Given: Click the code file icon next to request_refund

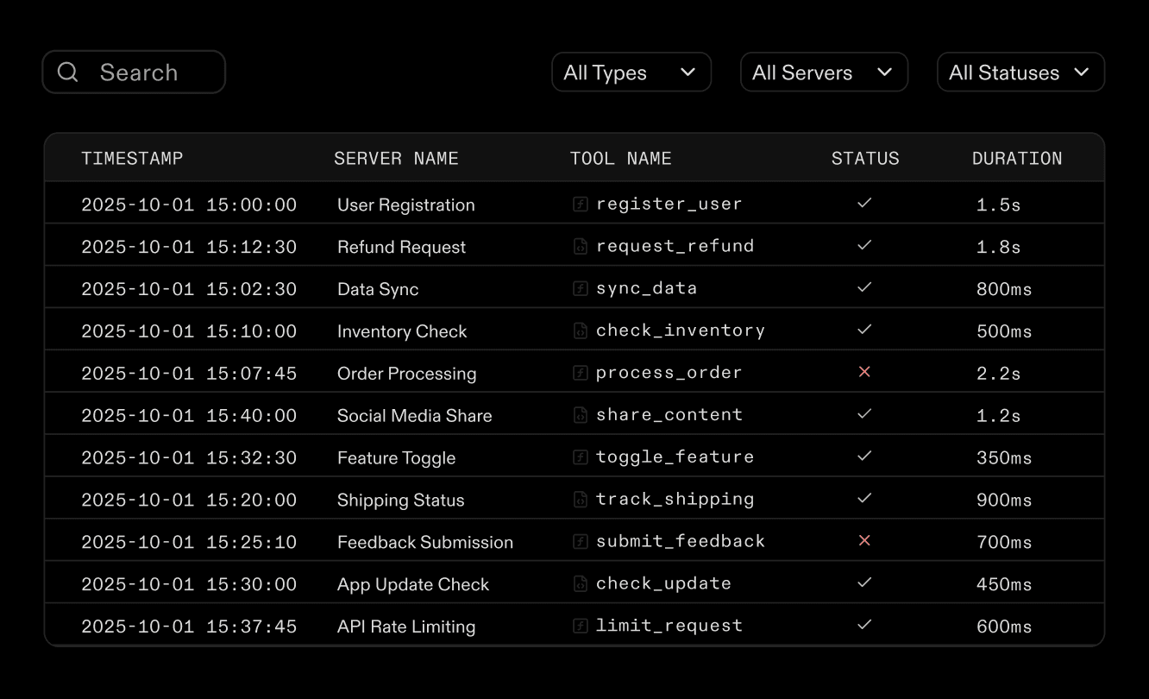Looking at the screenshot, I should pos(578,245).
